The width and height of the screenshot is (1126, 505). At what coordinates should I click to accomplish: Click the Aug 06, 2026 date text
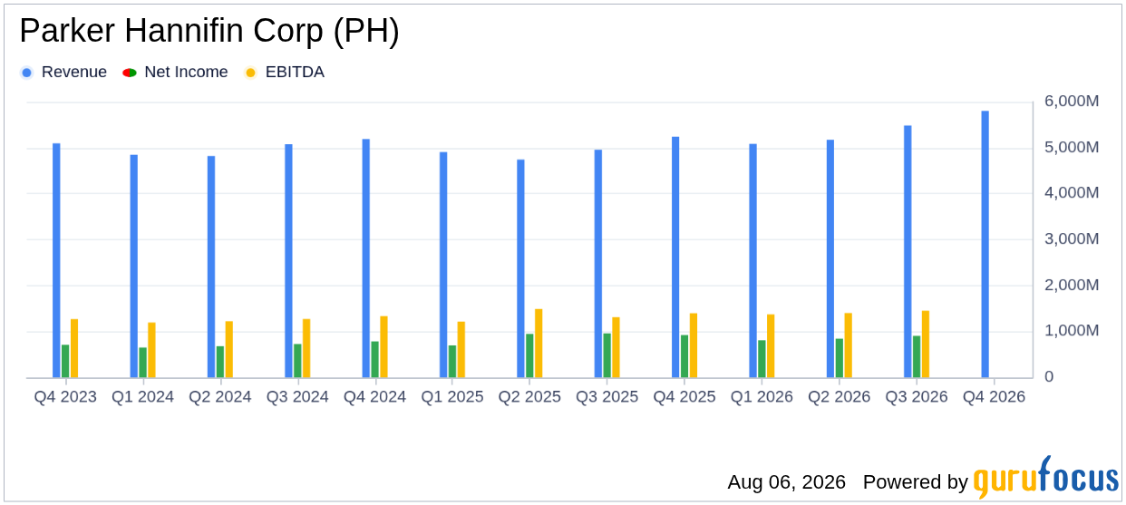[x=786, y=482]
